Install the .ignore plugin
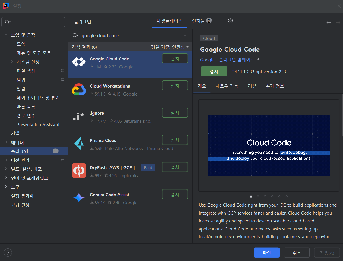The height and width of the screenshot is (261, 343). tap(175, 112)
